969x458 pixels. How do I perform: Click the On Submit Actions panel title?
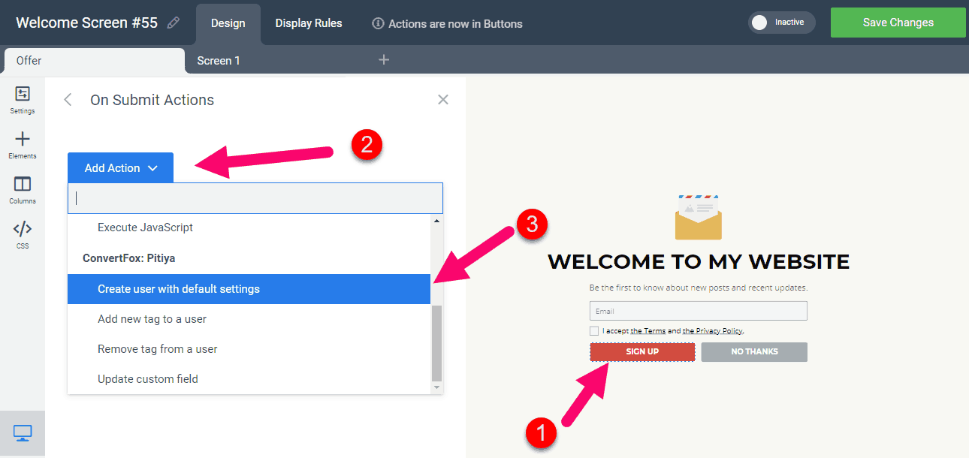tap(152, 100)
